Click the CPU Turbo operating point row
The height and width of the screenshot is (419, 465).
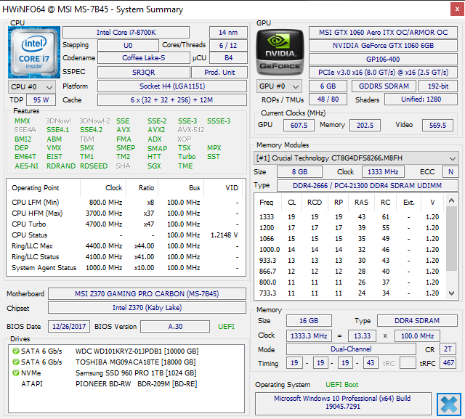[124, 224]
